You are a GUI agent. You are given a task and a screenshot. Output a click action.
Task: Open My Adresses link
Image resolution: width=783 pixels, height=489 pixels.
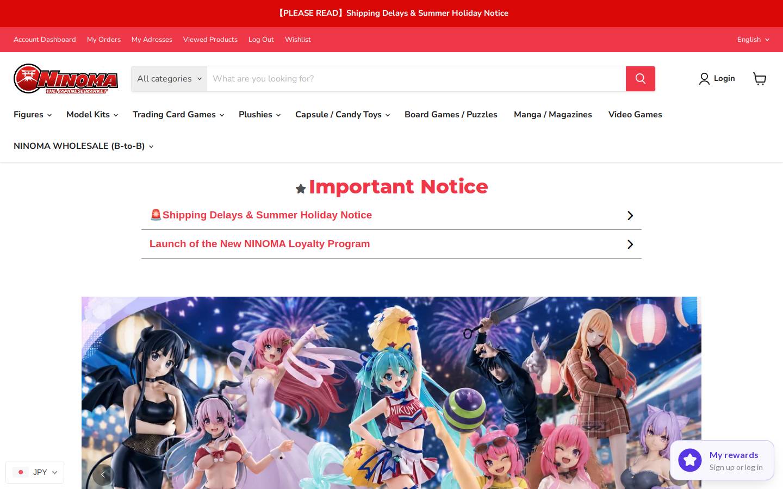pyautogui.click(x=152, y=40)
